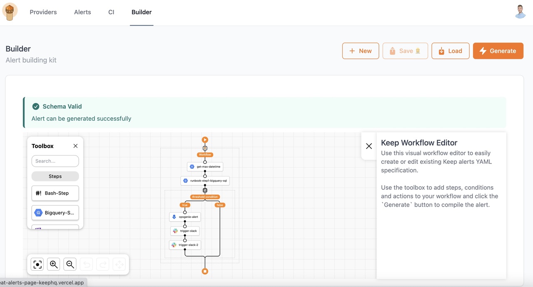Select the workflow start play node
Viewport: 533px width, 287px height.
tap(205, 140)
